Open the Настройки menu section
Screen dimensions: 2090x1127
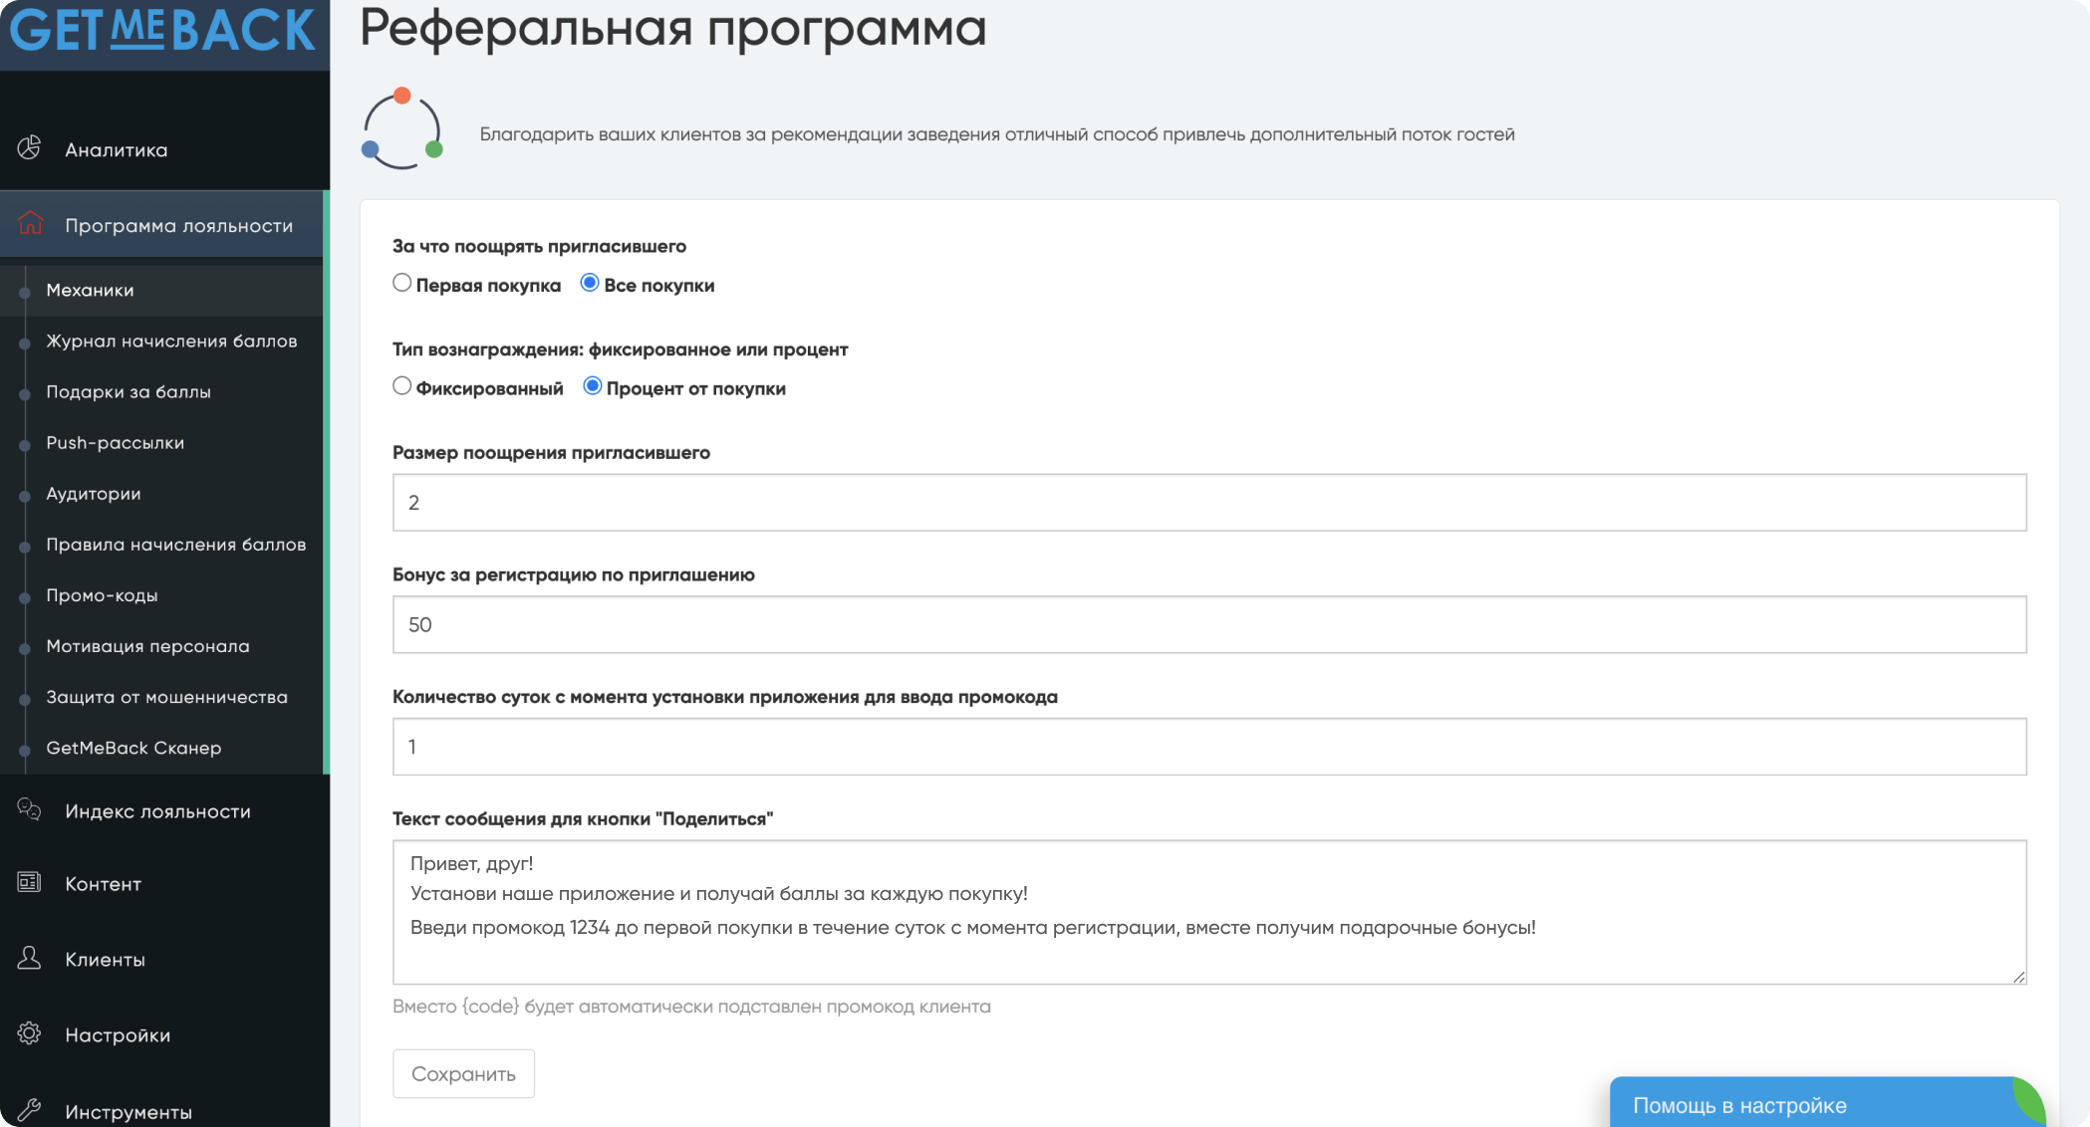(x=164, y=1035)
